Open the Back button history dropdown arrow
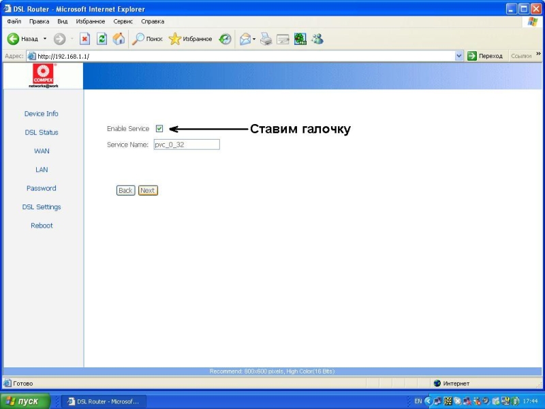Screen dimensions: 545x409 pos(45,39)
